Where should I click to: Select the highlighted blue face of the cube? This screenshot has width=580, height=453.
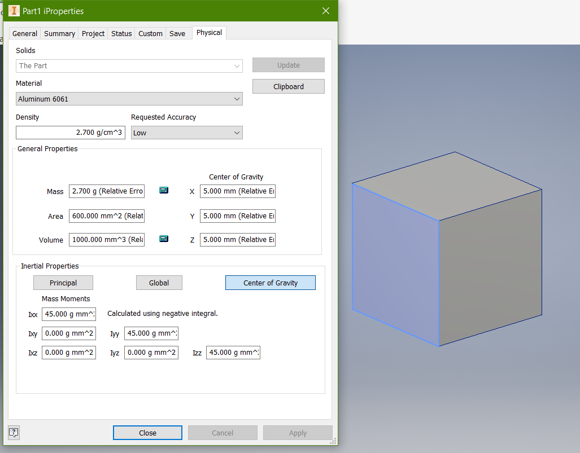point(396,265)
